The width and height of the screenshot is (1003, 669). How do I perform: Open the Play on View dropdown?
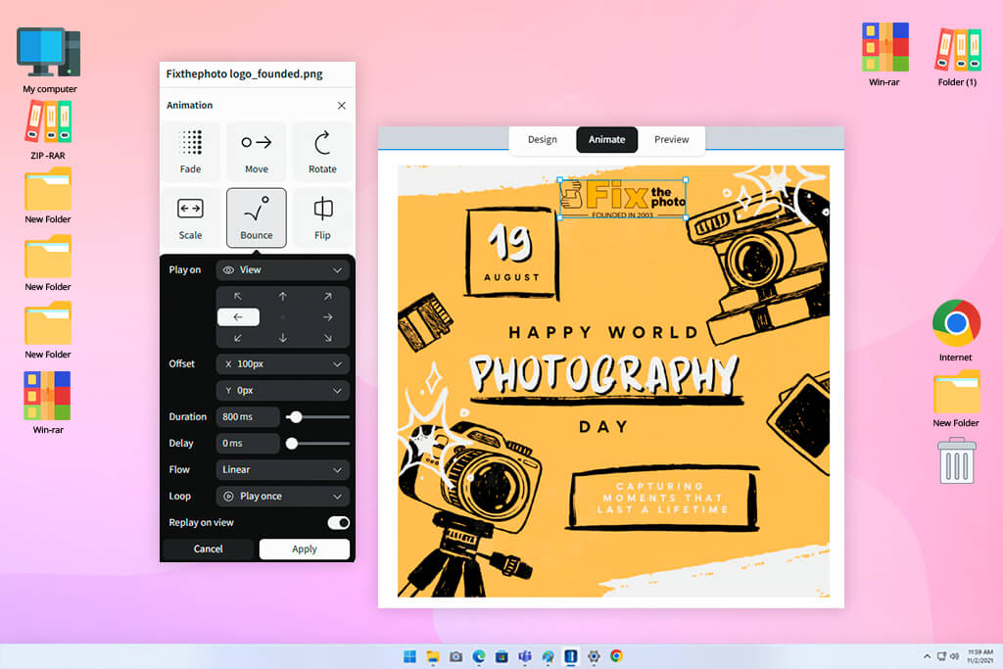[283, 270]
